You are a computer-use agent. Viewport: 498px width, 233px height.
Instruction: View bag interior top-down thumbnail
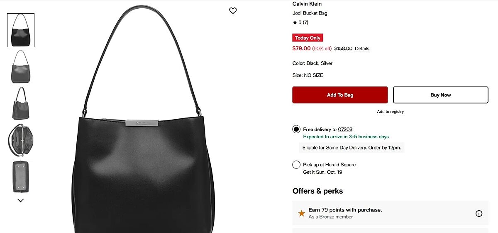click(x=21, y=139)
